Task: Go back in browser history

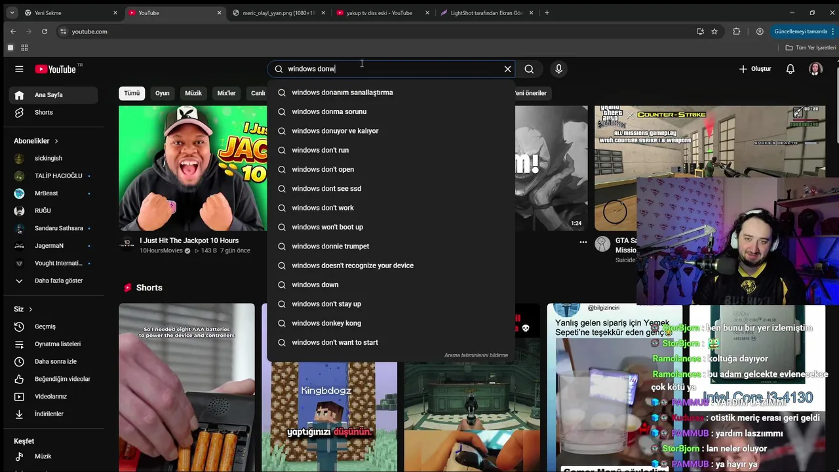Action: (13, 31)
